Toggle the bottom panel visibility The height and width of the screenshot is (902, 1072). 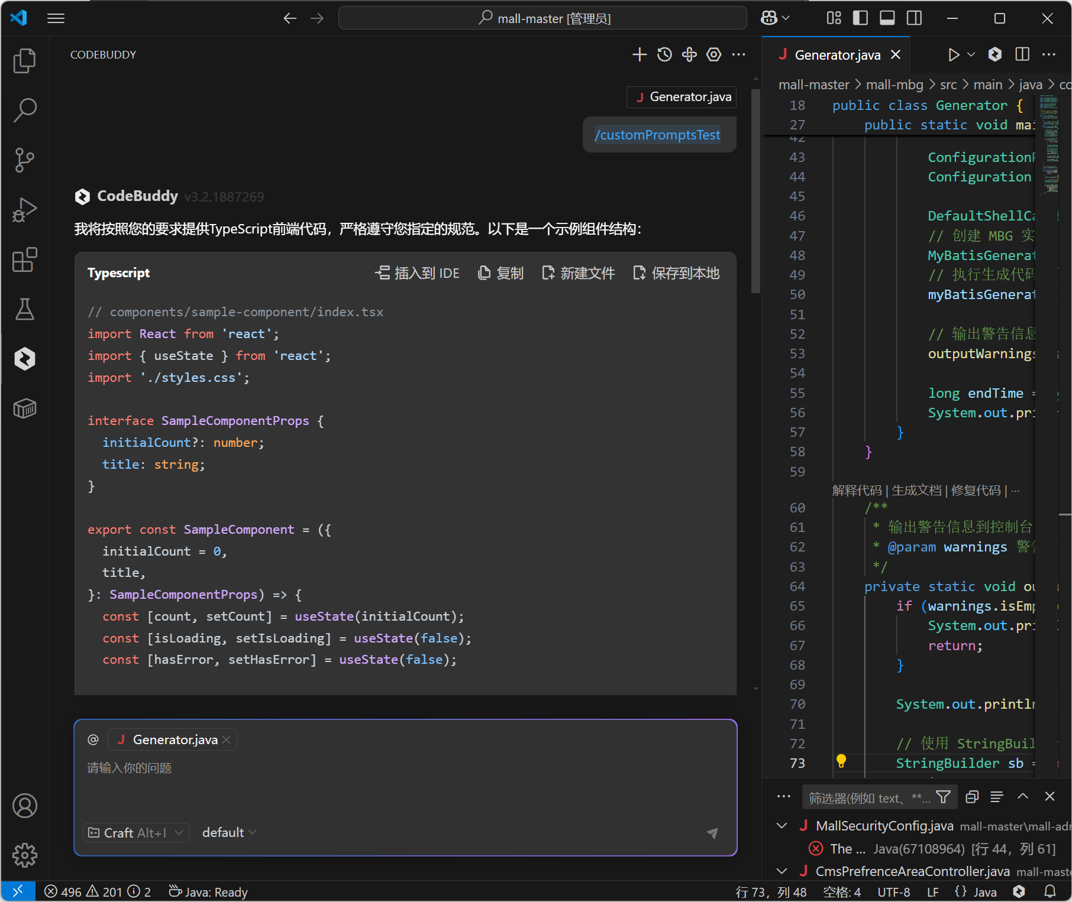click(x=887, y=18)
